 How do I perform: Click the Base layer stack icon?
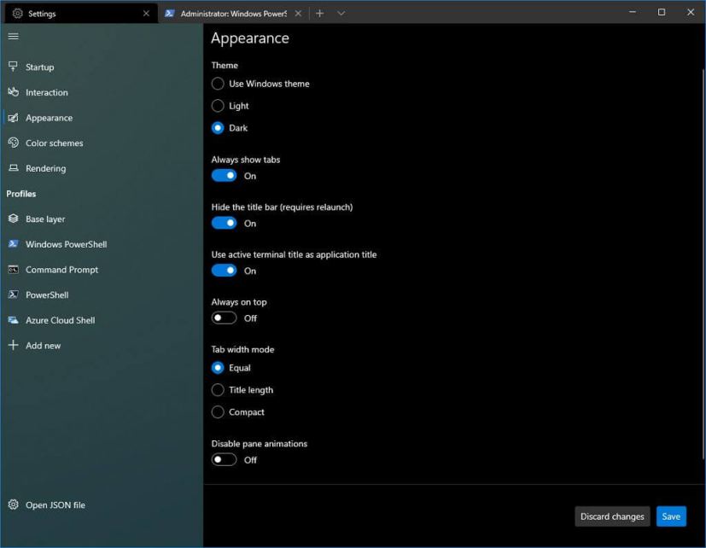[13, 219]
